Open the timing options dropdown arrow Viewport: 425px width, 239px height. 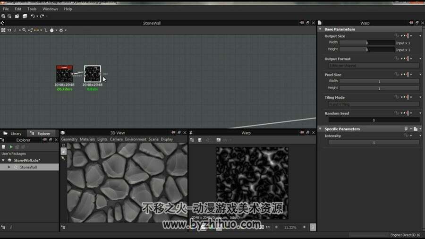tap(56, 30)
